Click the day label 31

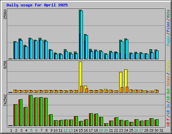point(161,130)
